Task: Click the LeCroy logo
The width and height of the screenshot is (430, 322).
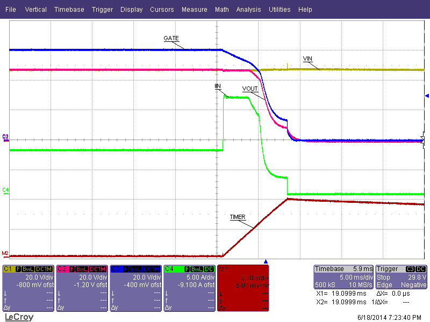Action: coord(19,317)
